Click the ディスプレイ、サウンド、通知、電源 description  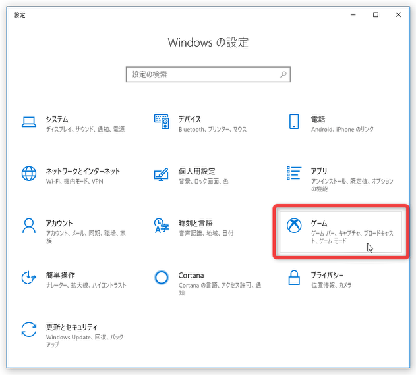85,129
